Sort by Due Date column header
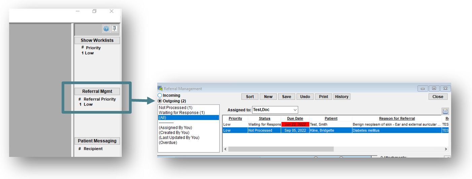This screenshot has height=179, width=472. point(295,118)
